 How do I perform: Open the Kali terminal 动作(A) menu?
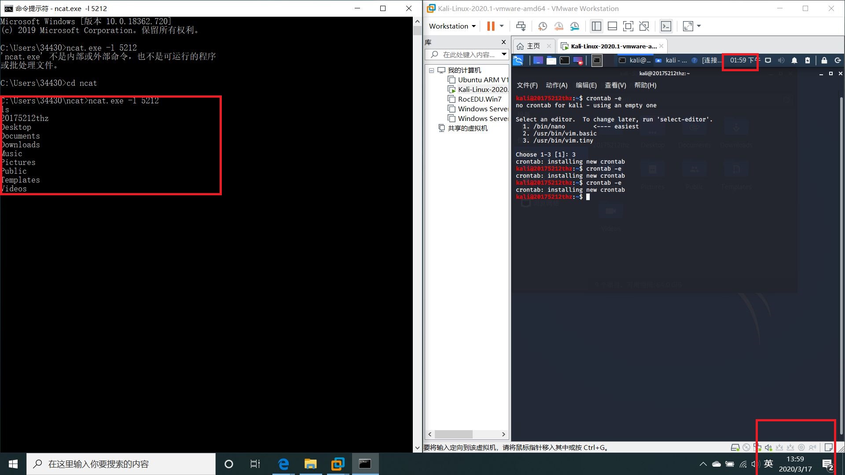[556, 85]
